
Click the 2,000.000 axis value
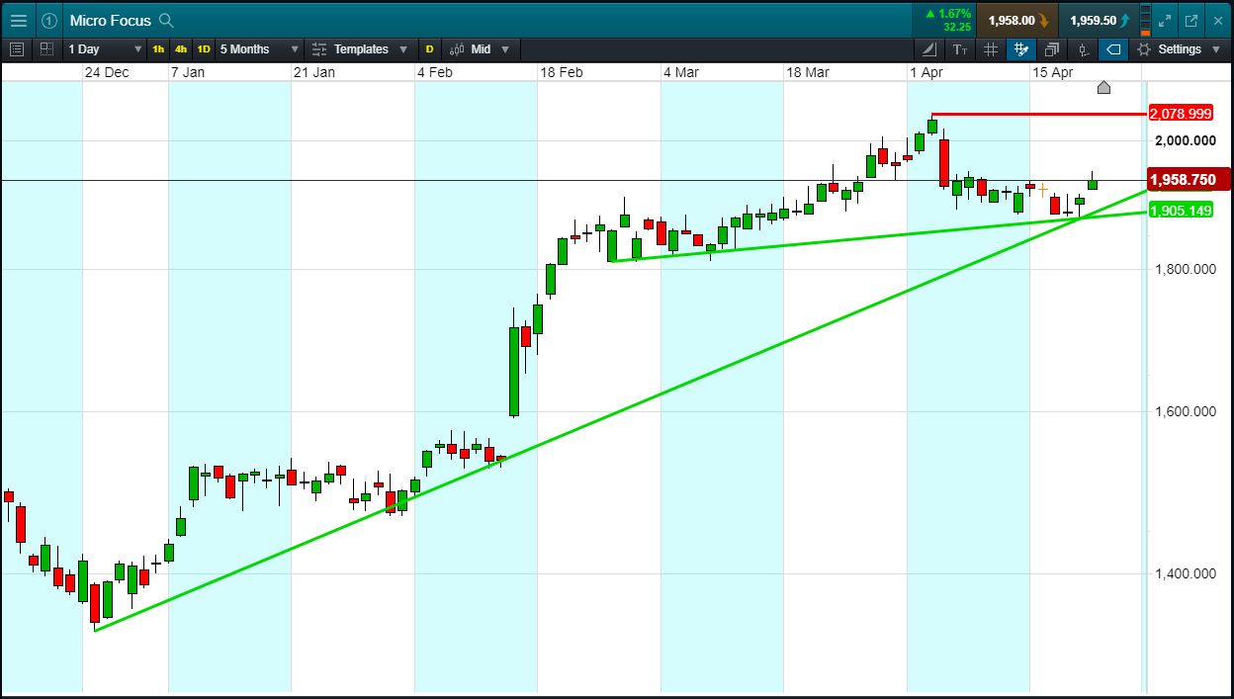click(x=1186, y=140)
